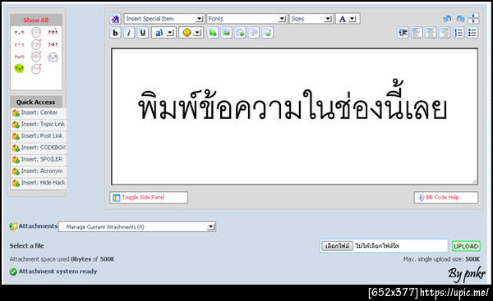Select Insert: Post Link in Quick Access
The height and width of the screenshot is (301, 493).
39,136
